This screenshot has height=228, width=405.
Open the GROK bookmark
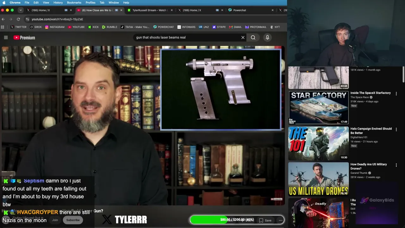tap(36, 27)
